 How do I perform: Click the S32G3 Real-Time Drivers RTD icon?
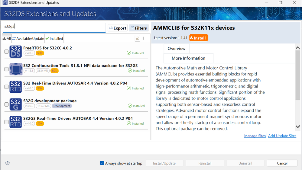[x=15, y=122]
